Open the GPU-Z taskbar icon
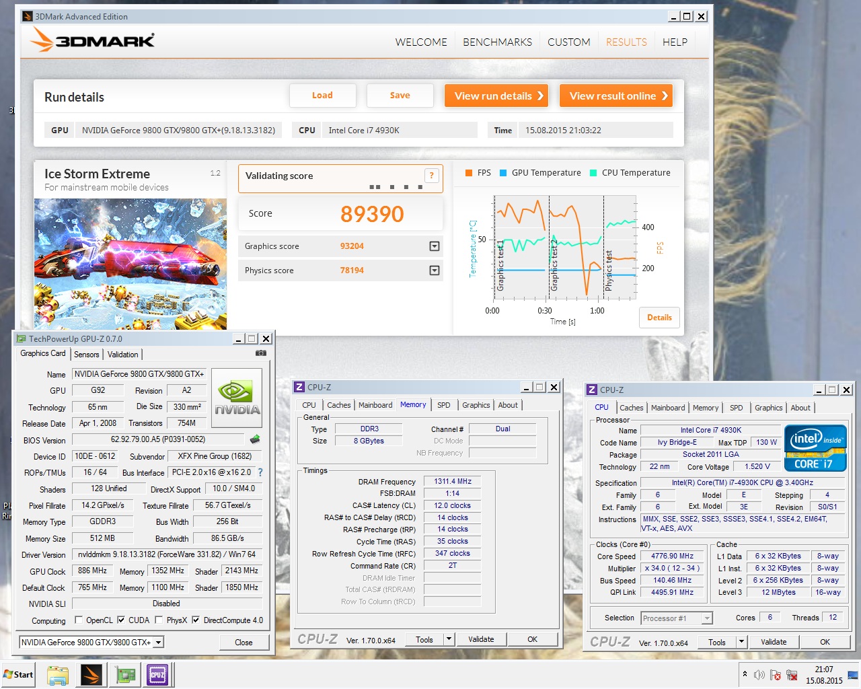 point(125,675)
